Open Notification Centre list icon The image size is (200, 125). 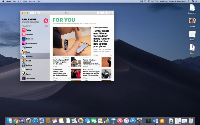coord(197,1)
